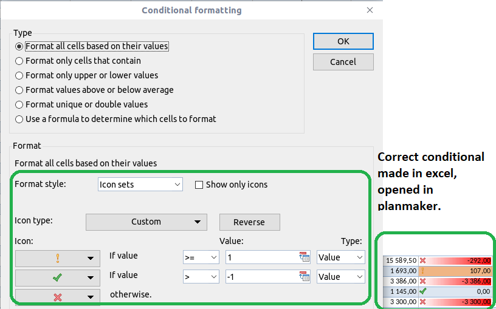Image resolution: width=496 pixels, height=309 pixels.
Task: Open the >= operator dropdown
Action: coord(201,257)
